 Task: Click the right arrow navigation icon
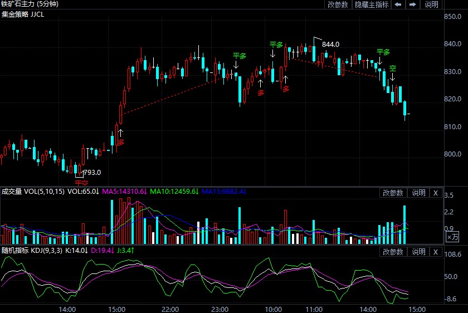pyautogui.click(x=412, y=4)
